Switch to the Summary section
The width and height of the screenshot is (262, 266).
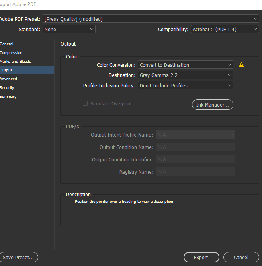[x=27, y=97]
